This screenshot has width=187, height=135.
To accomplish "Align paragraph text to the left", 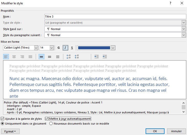I will (x=6, y=57).
